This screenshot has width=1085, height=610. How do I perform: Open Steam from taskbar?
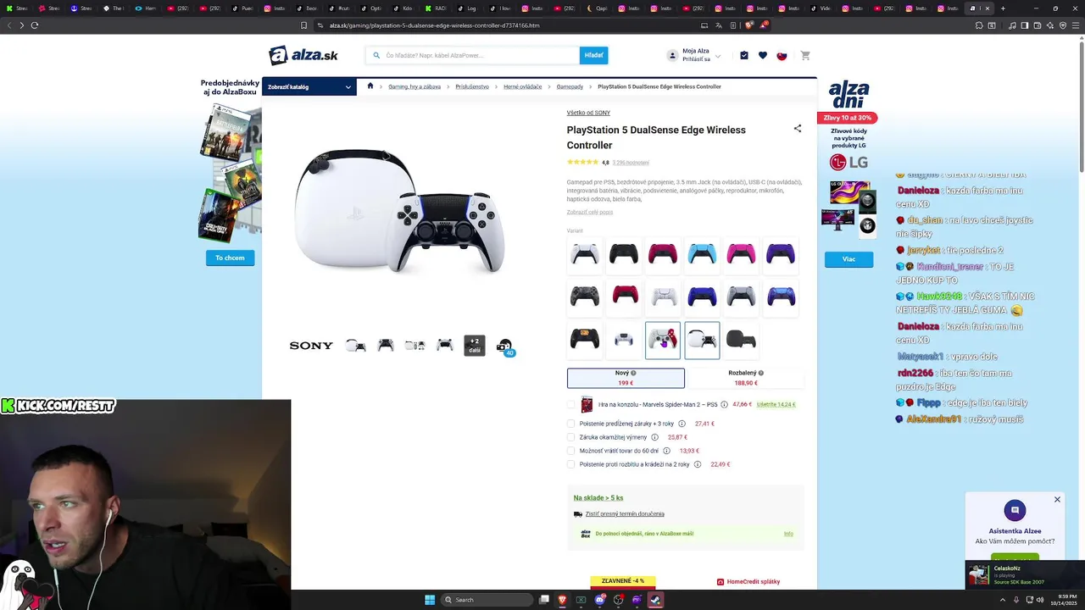click(x=655, y=600)
